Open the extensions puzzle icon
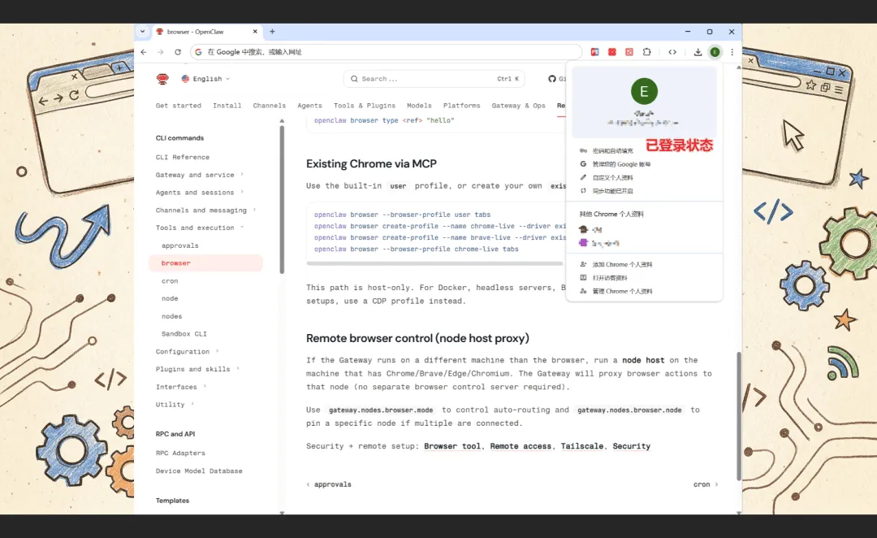The height and width of the screenshot is (538, 877). (x=646, y=52)
